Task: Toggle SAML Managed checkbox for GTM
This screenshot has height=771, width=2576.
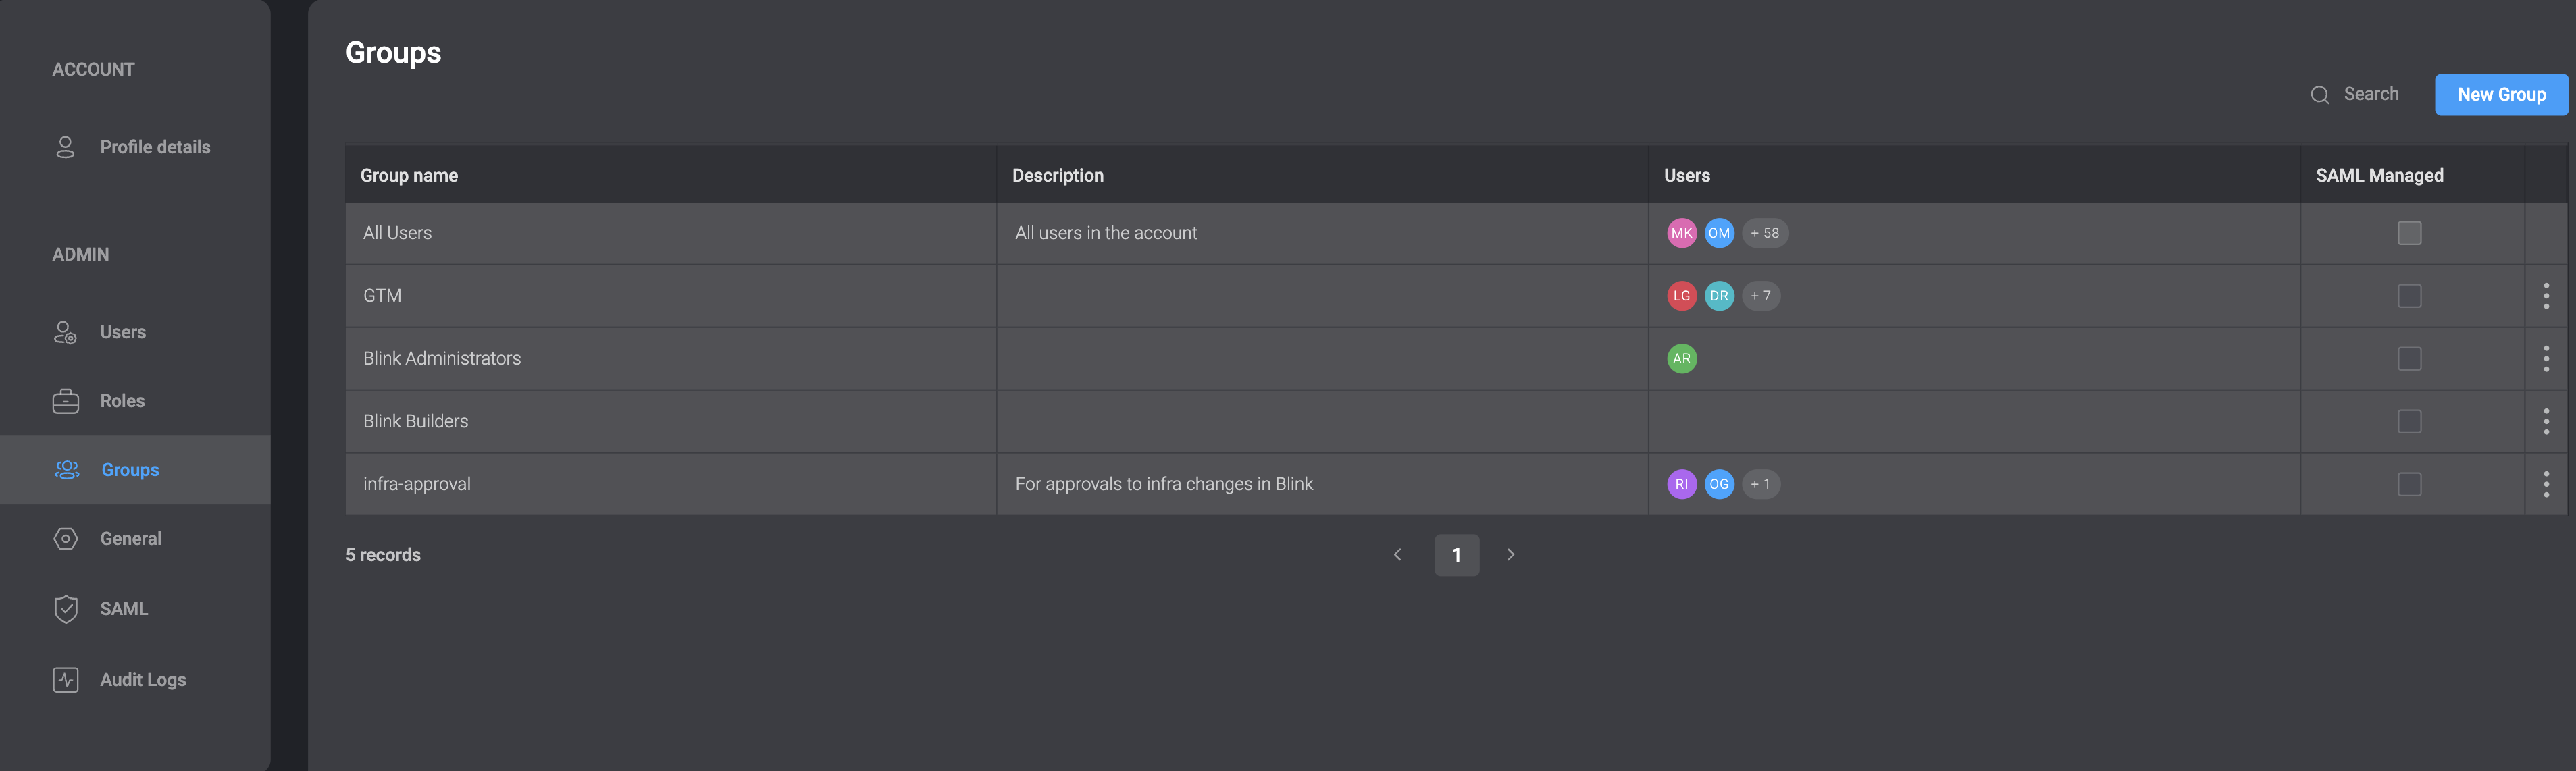Action: (x=2409, y=296)
